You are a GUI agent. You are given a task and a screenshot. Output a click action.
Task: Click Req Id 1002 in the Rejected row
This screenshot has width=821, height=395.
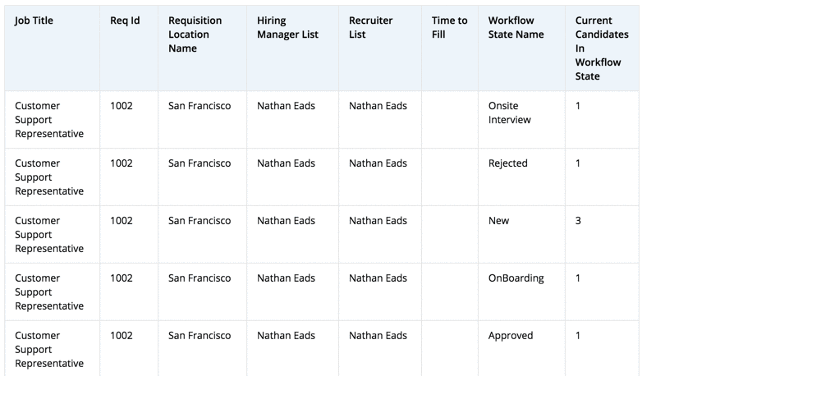click(x=121, y=163)
